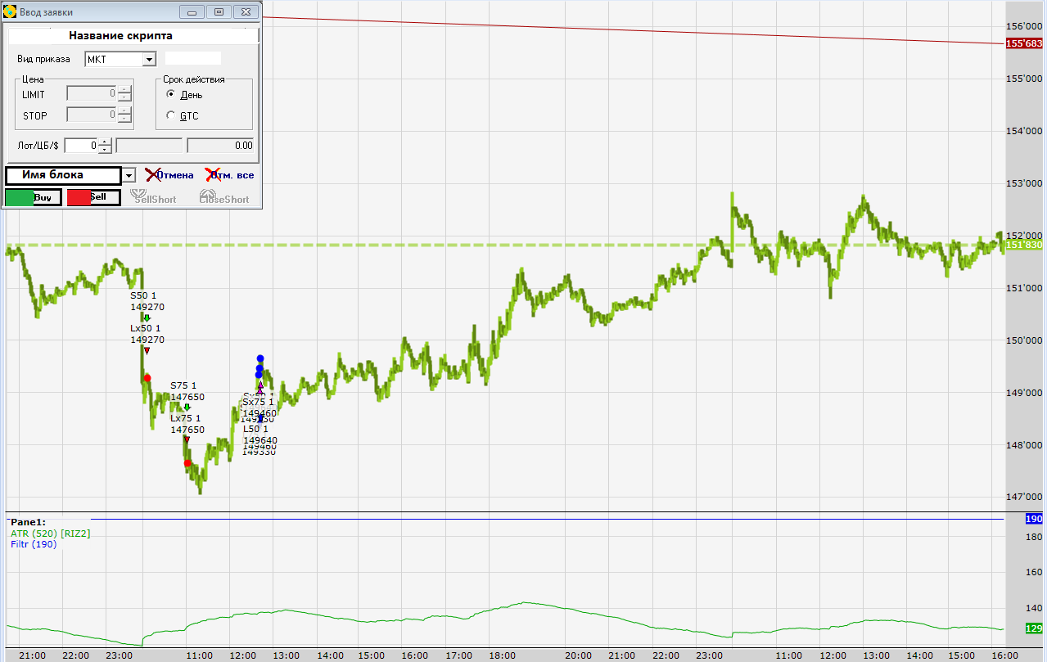The height and width of the screenshot is (662, 1047).
Task: Click the STOP price stepper
Action: 124,115
